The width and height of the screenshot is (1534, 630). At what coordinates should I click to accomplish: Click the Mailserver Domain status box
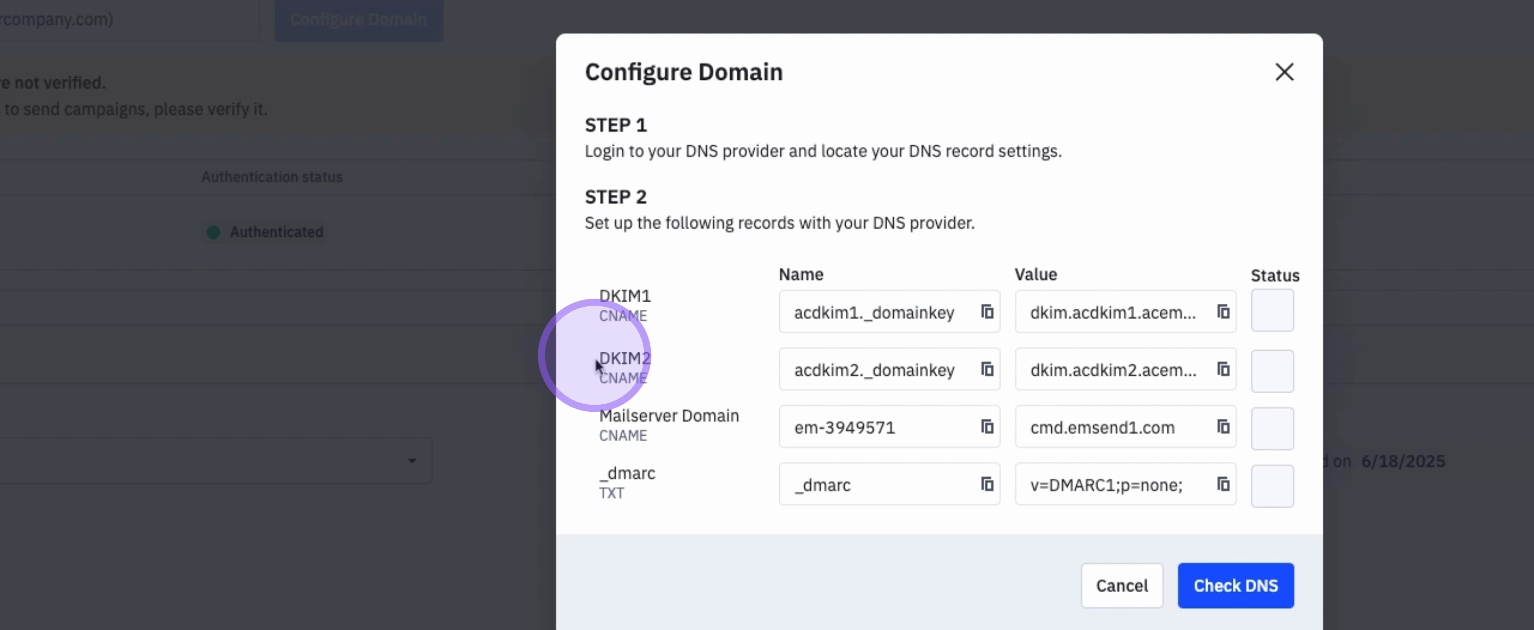(x=1272, y=428)
